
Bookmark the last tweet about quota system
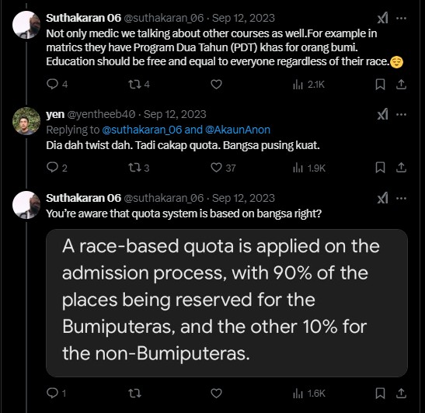(380, 394)
